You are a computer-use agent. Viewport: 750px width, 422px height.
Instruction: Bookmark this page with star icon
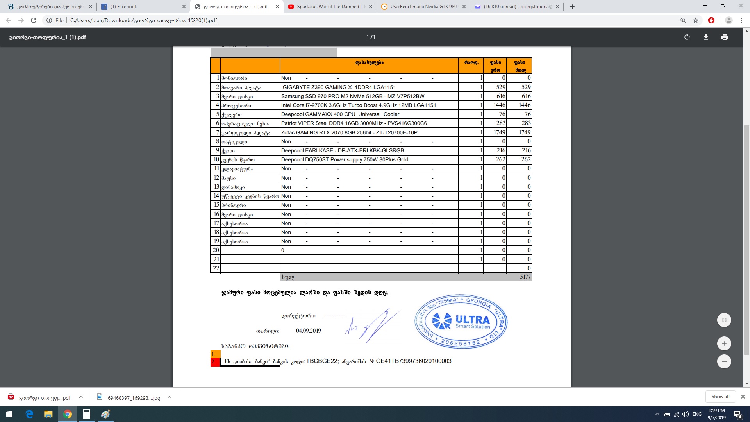(x=696, y=20)
